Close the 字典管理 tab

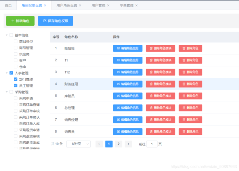click(137, 5)
